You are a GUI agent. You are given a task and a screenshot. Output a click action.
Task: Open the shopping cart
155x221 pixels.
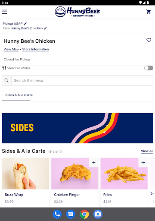[x=149, y=12]
